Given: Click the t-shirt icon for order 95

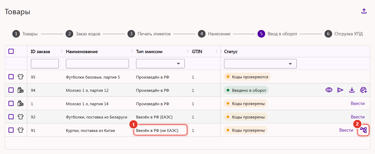Looking at the screenshot, I should 20,77.
